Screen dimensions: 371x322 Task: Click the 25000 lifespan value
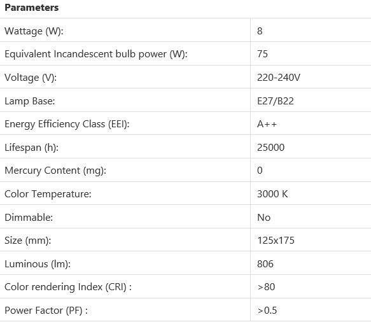coord(270,148)
